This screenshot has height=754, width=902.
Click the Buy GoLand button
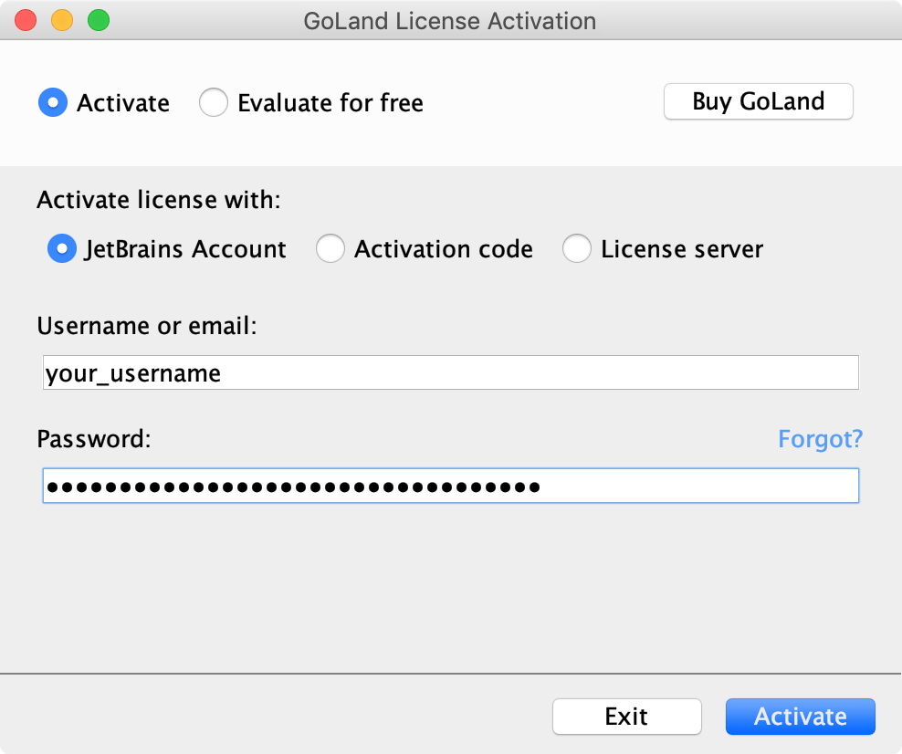click(x=758, y=101)
